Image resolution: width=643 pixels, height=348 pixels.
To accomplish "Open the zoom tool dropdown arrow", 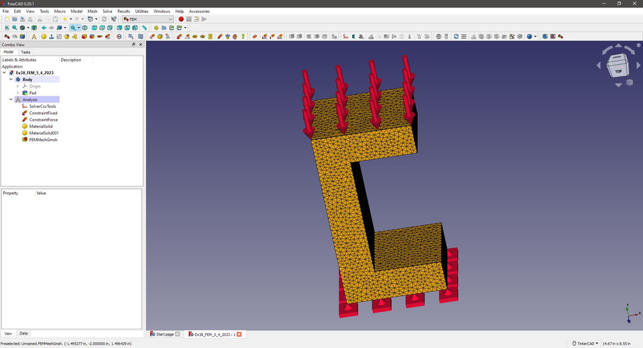I will (79, 27).
